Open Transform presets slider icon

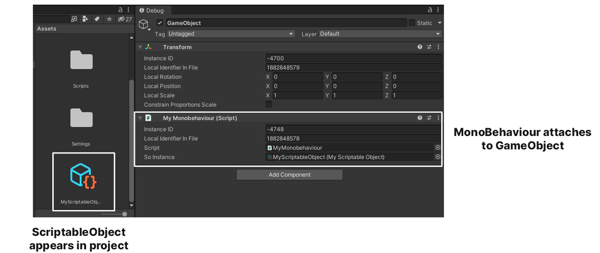[x=429, y=47]
